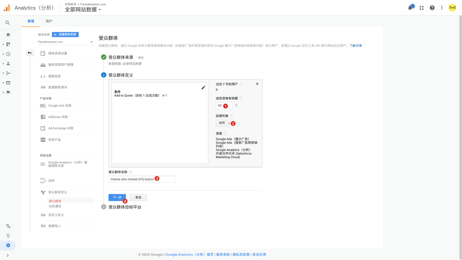Image resolution: width=462 pixels, height=260 pixels.
Task: Open the more options vertical dots
Action: click(x=442, y=8)
